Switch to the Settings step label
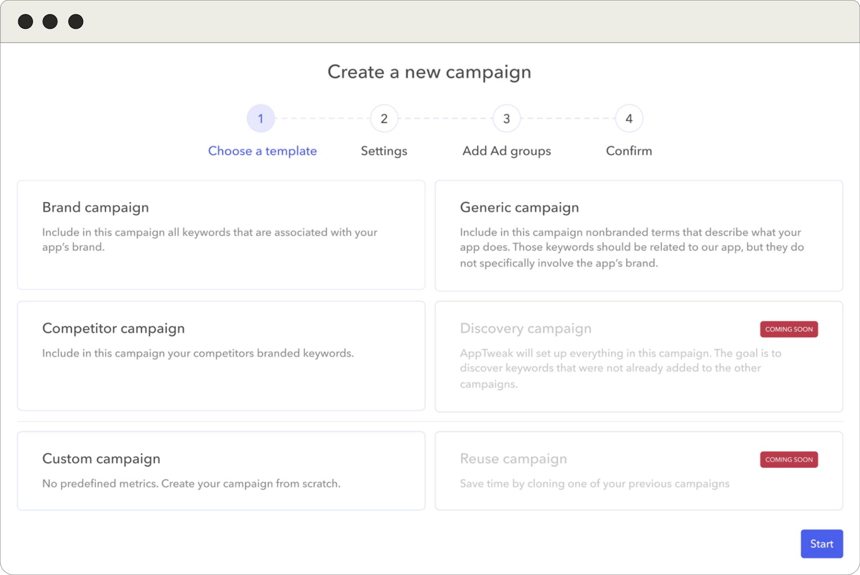The image size is (860, 575). 384,151
